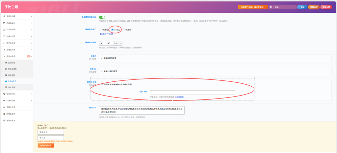Image resolution: width=337 pixels, height=153 pixels.
Task: Toggle the 手动填写收货地址 switch
Action: (102, 17)
